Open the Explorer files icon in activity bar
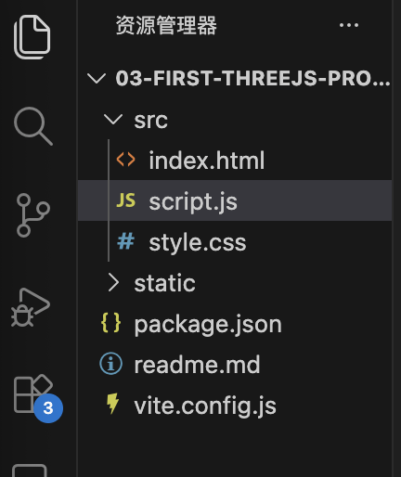The height and width of the screenshot is (477, 401). coord(32,37)
